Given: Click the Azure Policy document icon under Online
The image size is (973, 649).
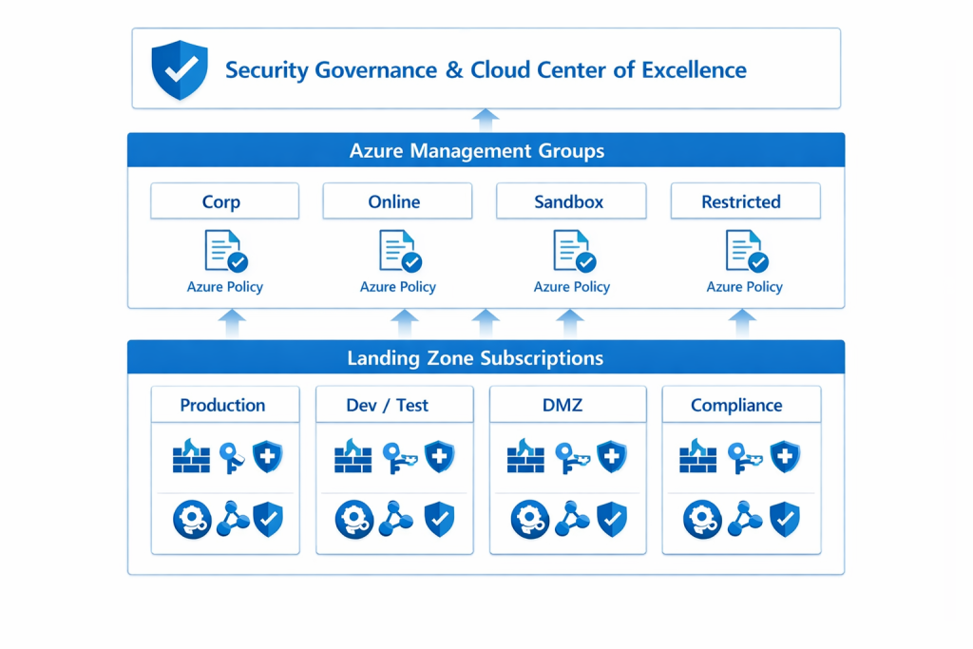Looking at the screenshot, I should (400, 251).
